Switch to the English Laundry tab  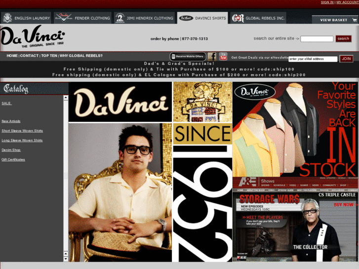point(26,18)
